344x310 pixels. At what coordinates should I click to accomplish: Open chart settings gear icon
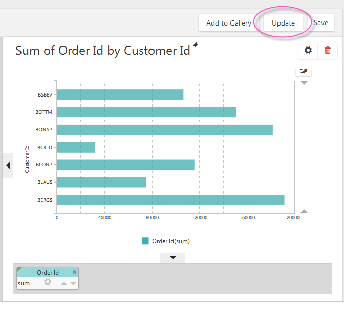pyautogui.click(x=308, y=50)
